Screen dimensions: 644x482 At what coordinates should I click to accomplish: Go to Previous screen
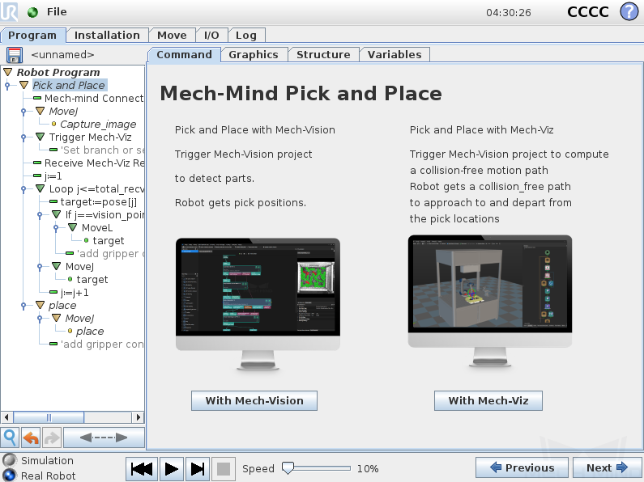(522, 467)
